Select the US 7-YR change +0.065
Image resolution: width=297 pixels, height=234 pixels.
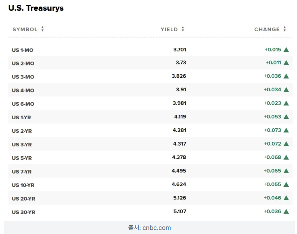coord(272,171)
